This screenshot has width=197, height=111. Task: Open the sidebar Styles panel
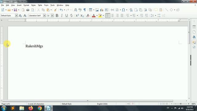194,37
